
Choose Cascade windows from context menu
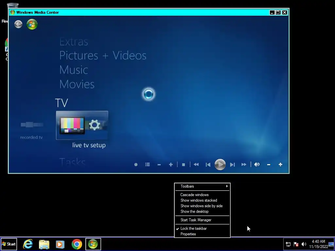pyautogui.click(x=202, y=195)
